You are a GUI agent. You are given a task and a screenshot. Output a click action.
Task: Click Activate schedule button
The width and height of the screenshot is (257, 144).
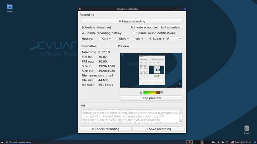pyautogui.click(x=144, y=28)
